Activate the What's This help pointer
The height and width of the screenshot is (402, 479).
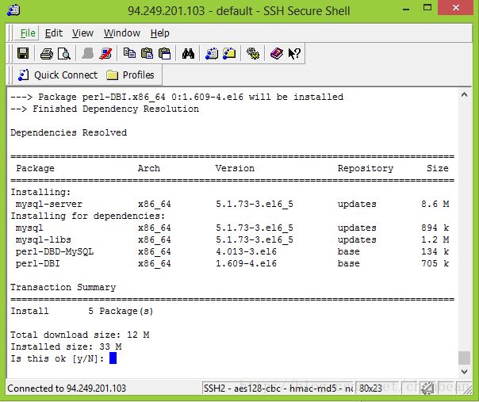[x=293, y=54]
